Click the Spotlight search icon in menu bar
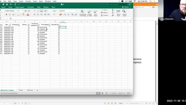The width and height of the screenshot is (186, 105). click(151, 1)
